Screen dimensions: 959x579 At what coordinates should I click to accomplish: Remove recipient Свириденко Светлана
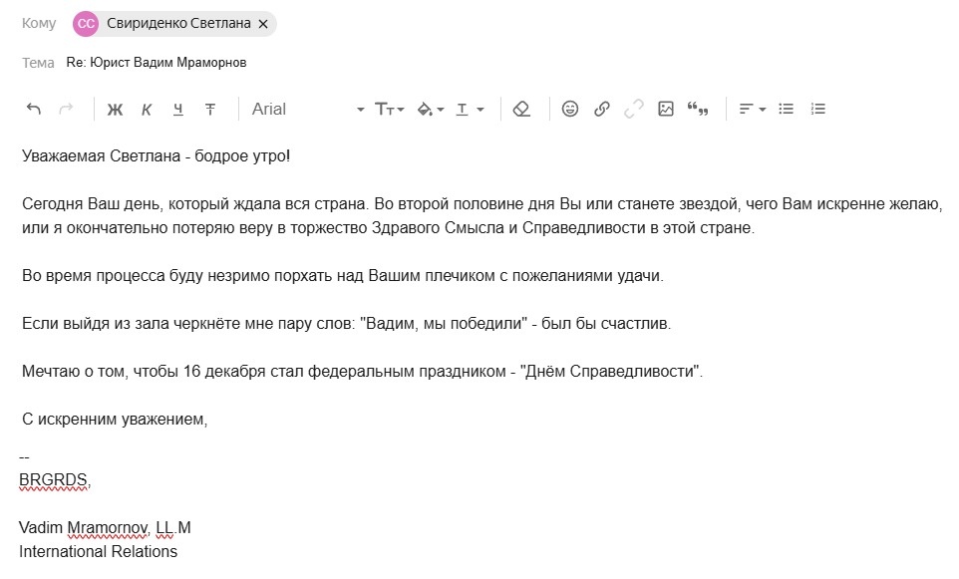coord(263,24)
